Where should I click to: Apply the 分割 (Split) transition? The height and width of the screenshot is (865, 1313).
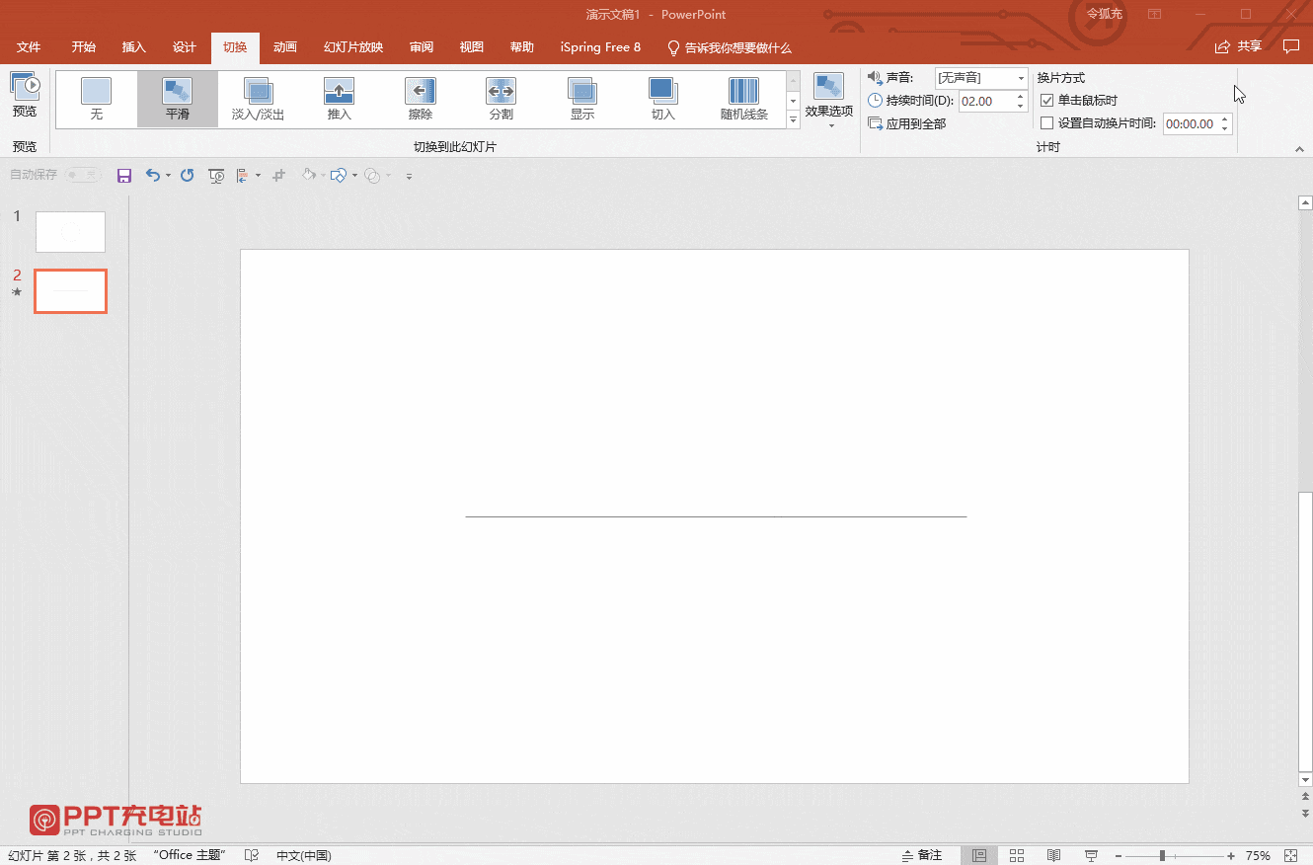click(502, 99)
